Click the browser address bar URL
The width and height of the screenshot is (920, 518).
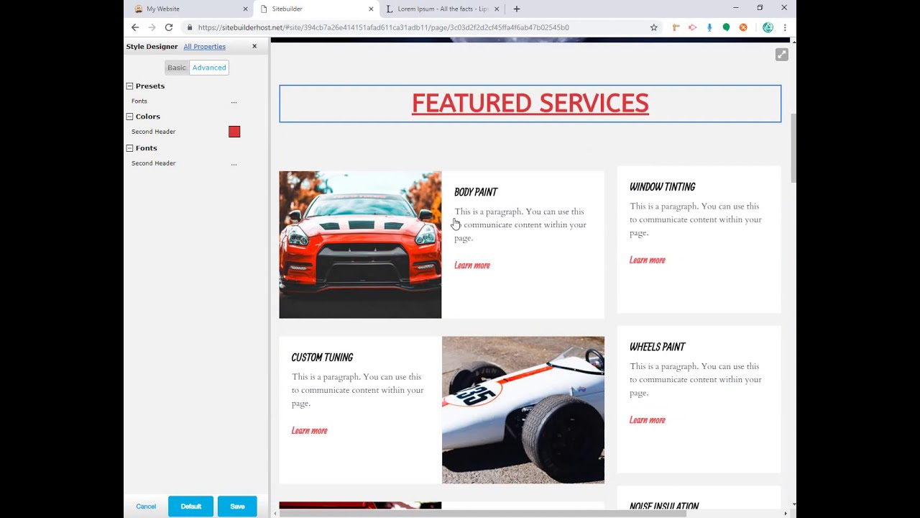click(x=383, y=27)
